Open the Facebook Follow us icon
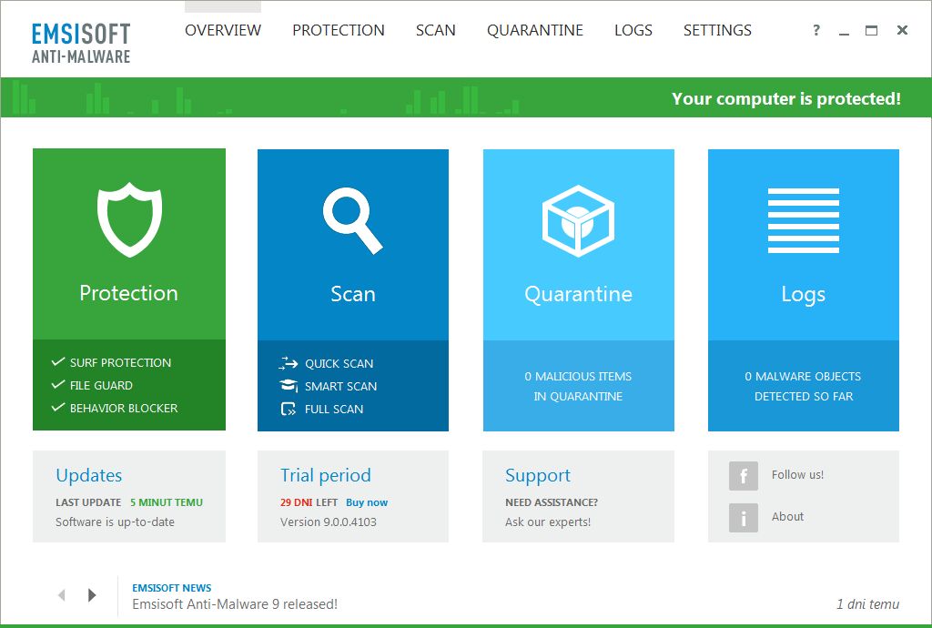932x628 pixels. pos(743,475)
